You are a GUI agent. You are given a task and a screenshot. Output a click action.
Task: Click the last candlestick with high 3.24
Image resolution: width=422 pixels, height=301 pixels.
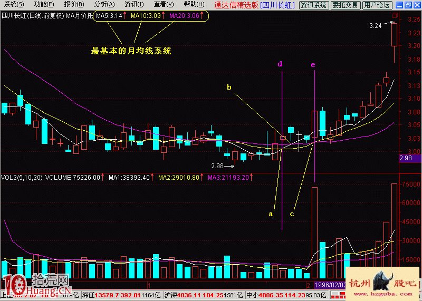pos(394,35)
